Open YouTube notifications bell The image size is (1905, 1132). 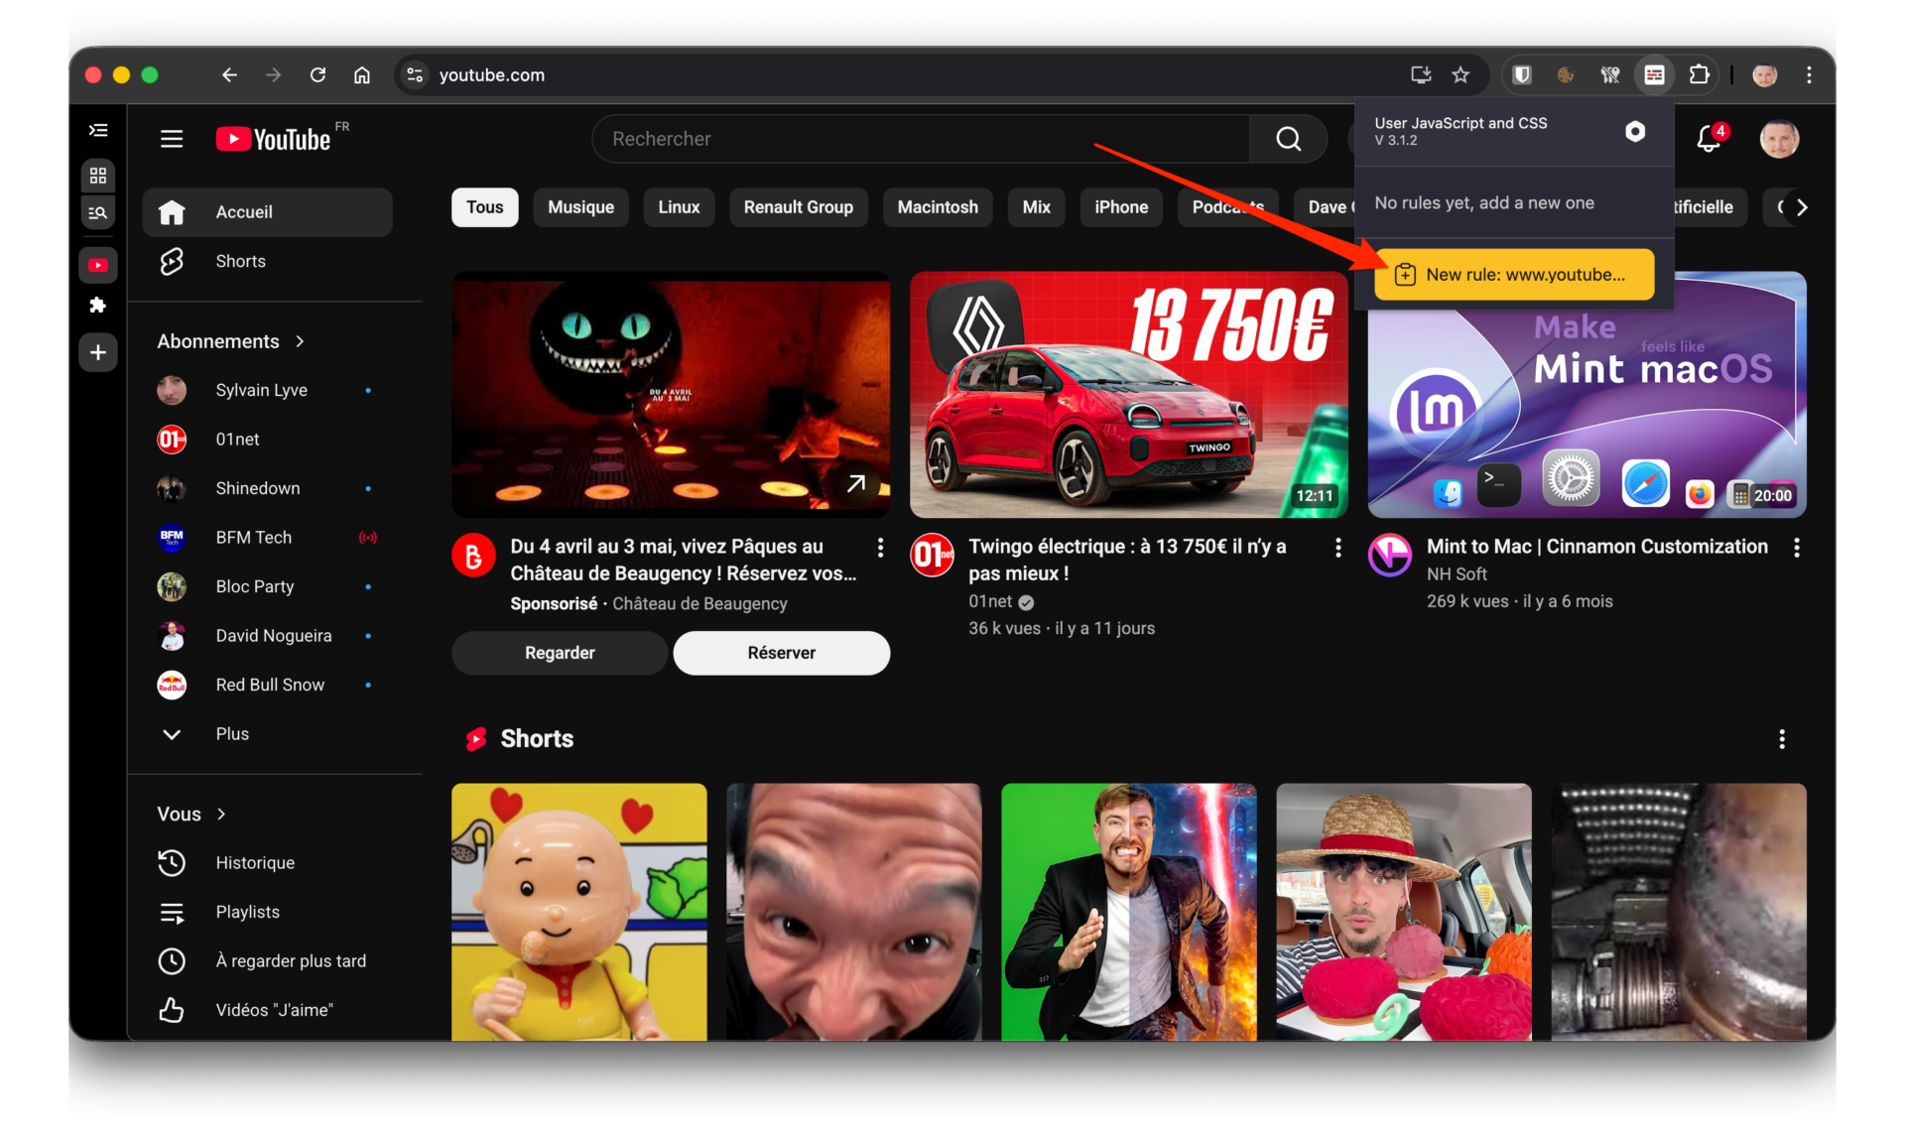(1709, 139)
